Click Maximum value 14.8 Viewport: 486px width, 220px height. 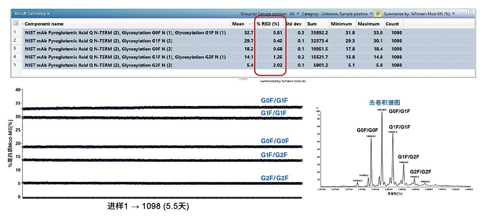[378, 57]
